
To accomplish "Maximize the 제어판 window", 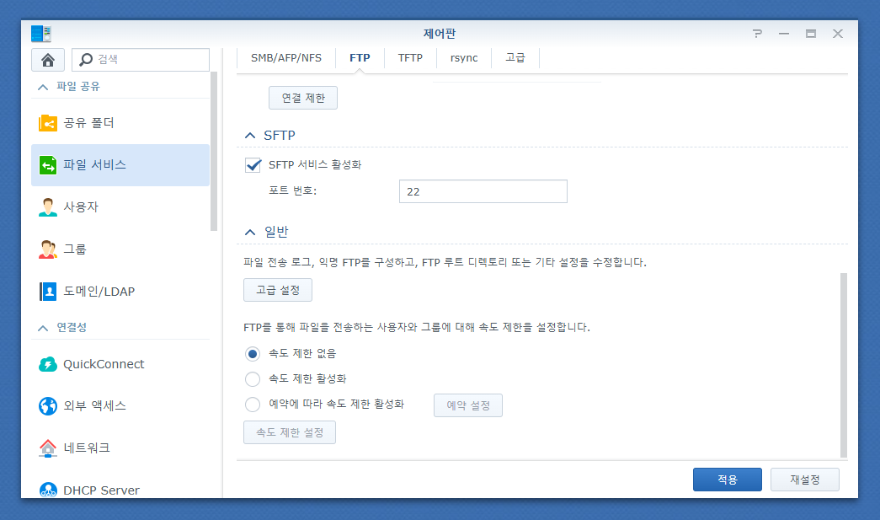I will click(811, 34).
